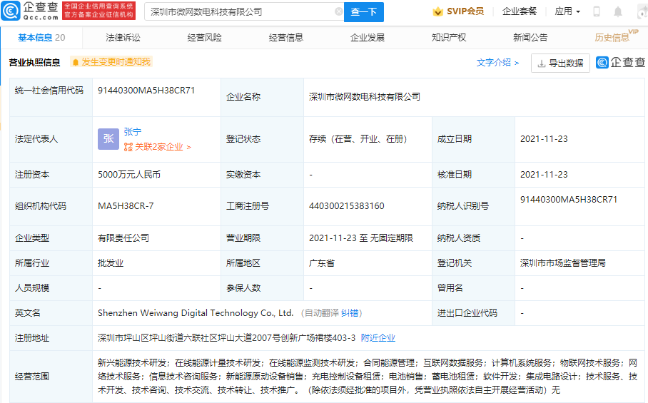648x403 pixels.
Task: Click the Qcc.com logo in the header
Action: pos(30,11)
